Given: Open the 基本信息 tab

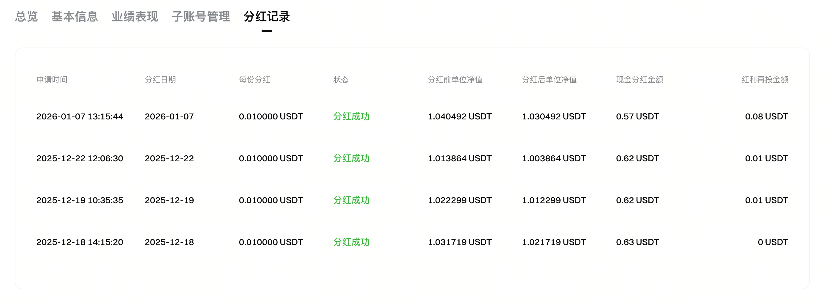Looking at the screenshot, I should pyautogui.click(x=75, y=18).
